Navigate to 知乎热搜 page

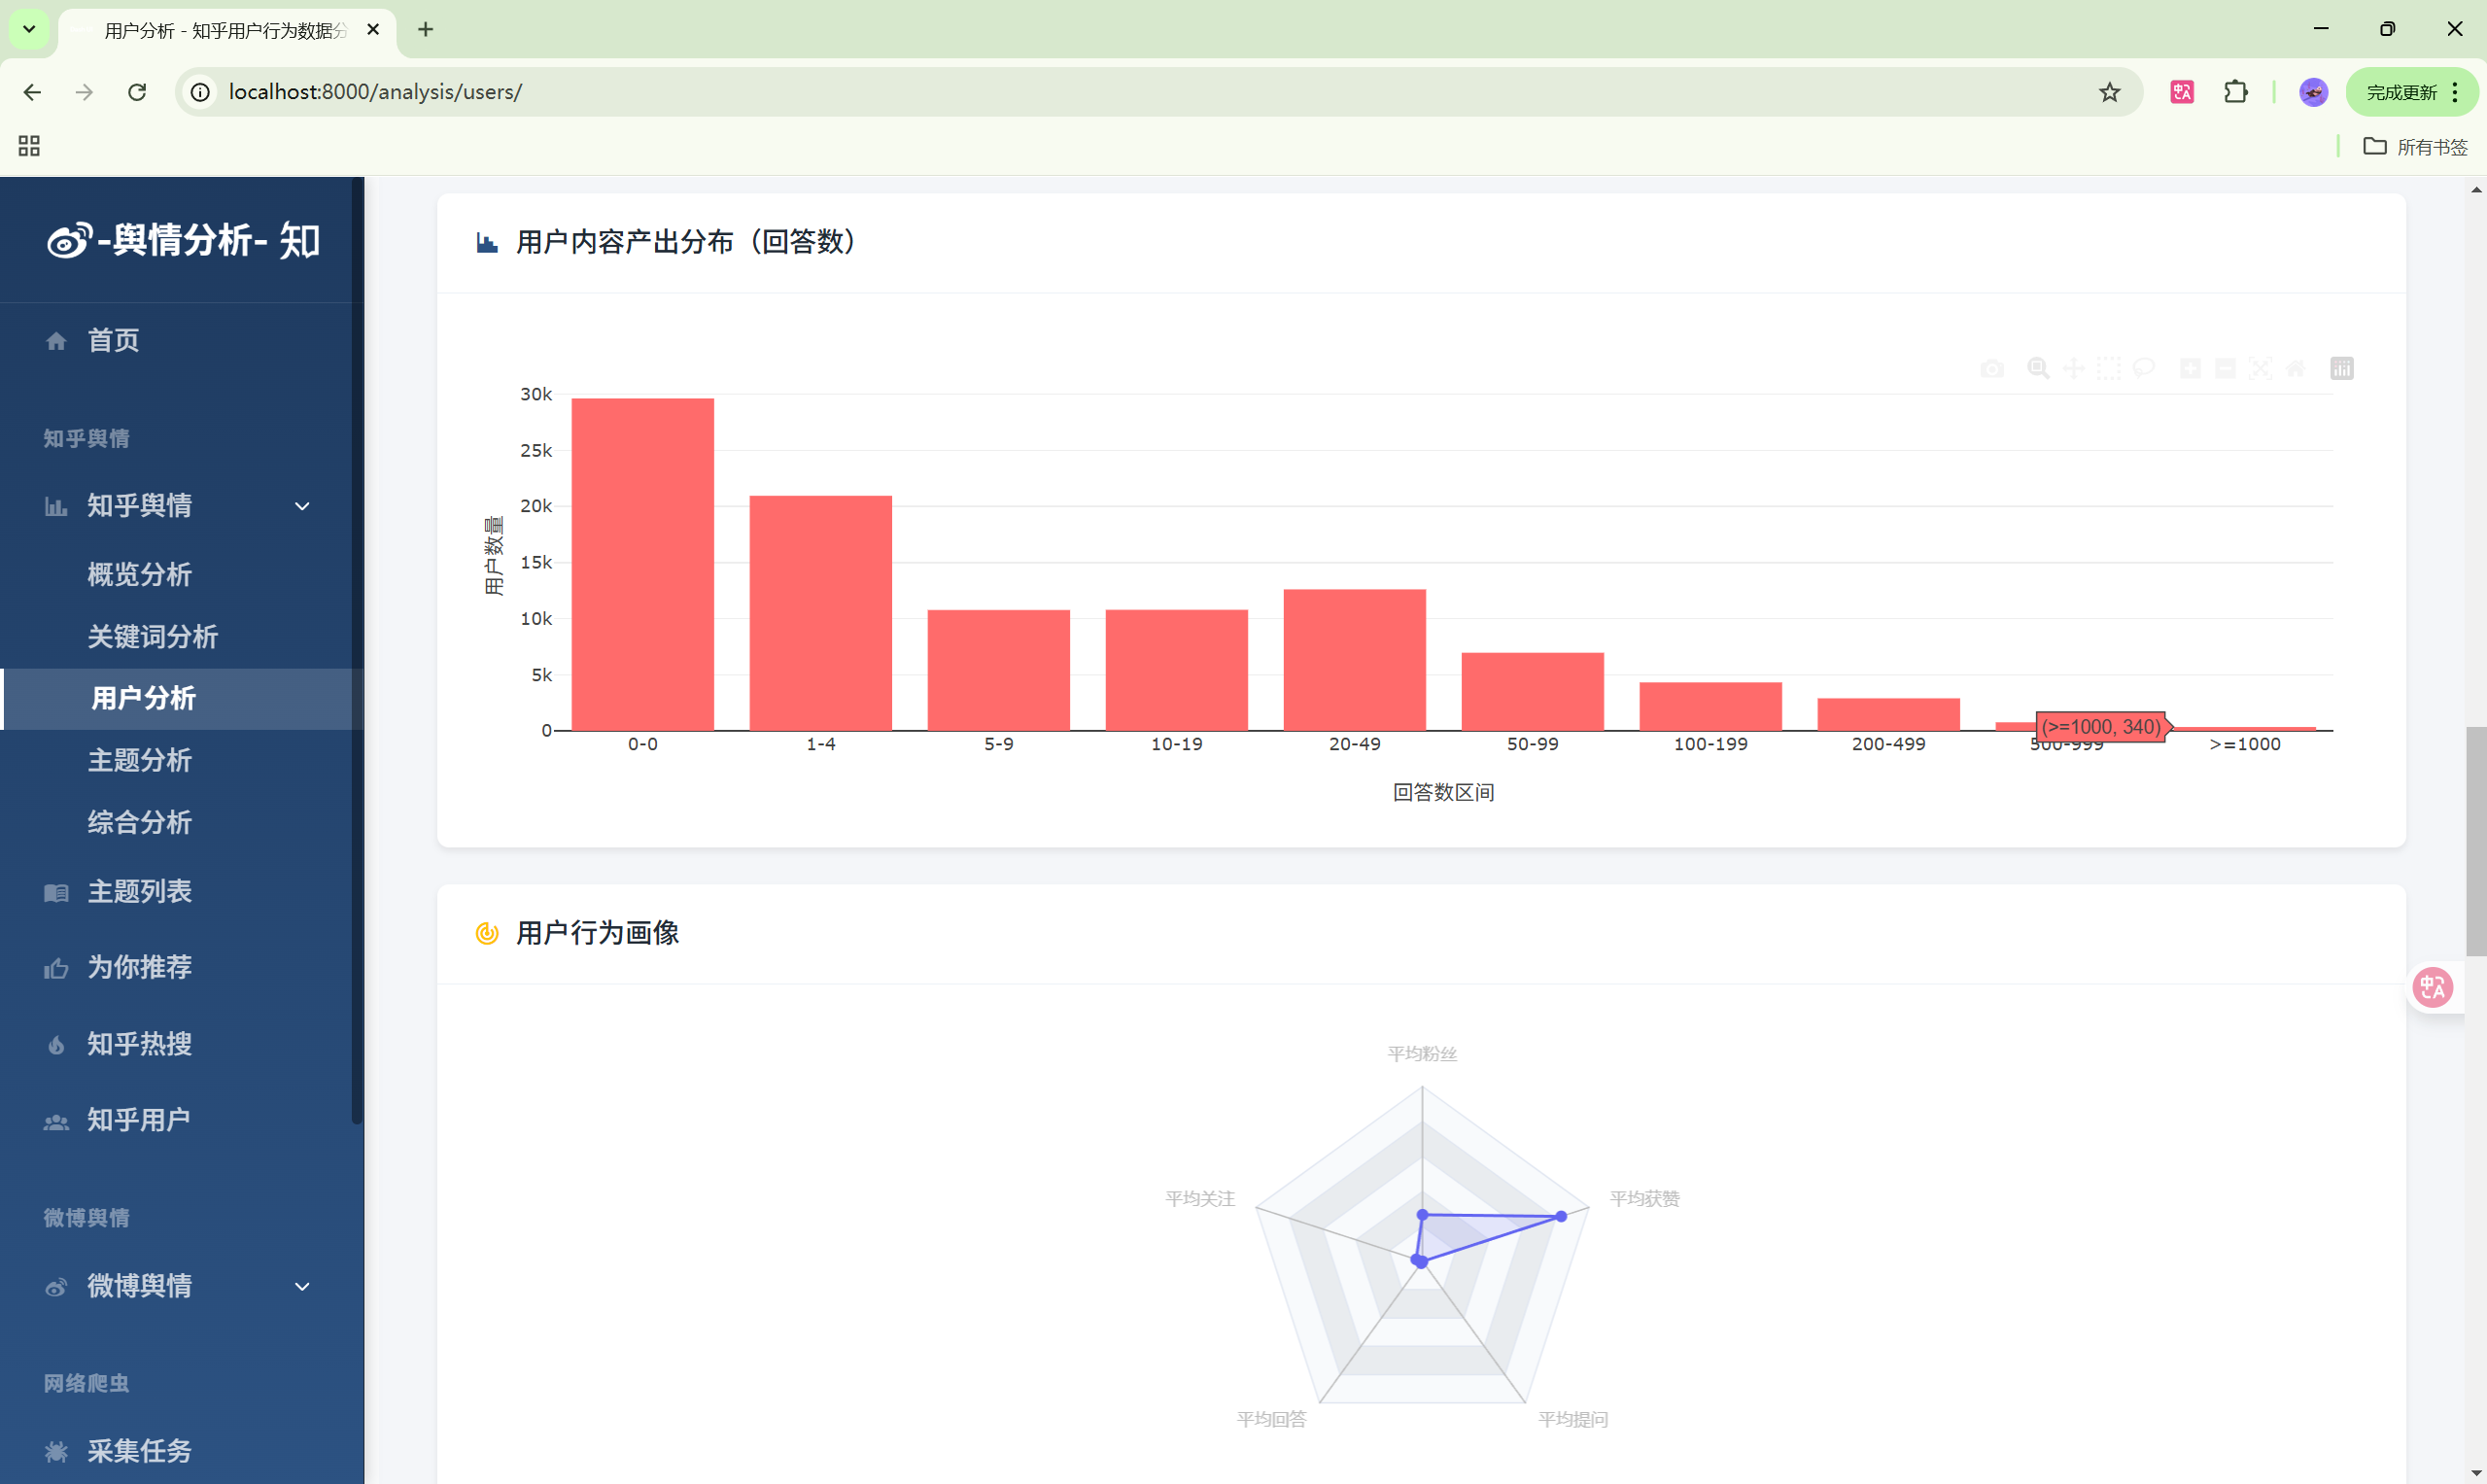pos(139,1043)
